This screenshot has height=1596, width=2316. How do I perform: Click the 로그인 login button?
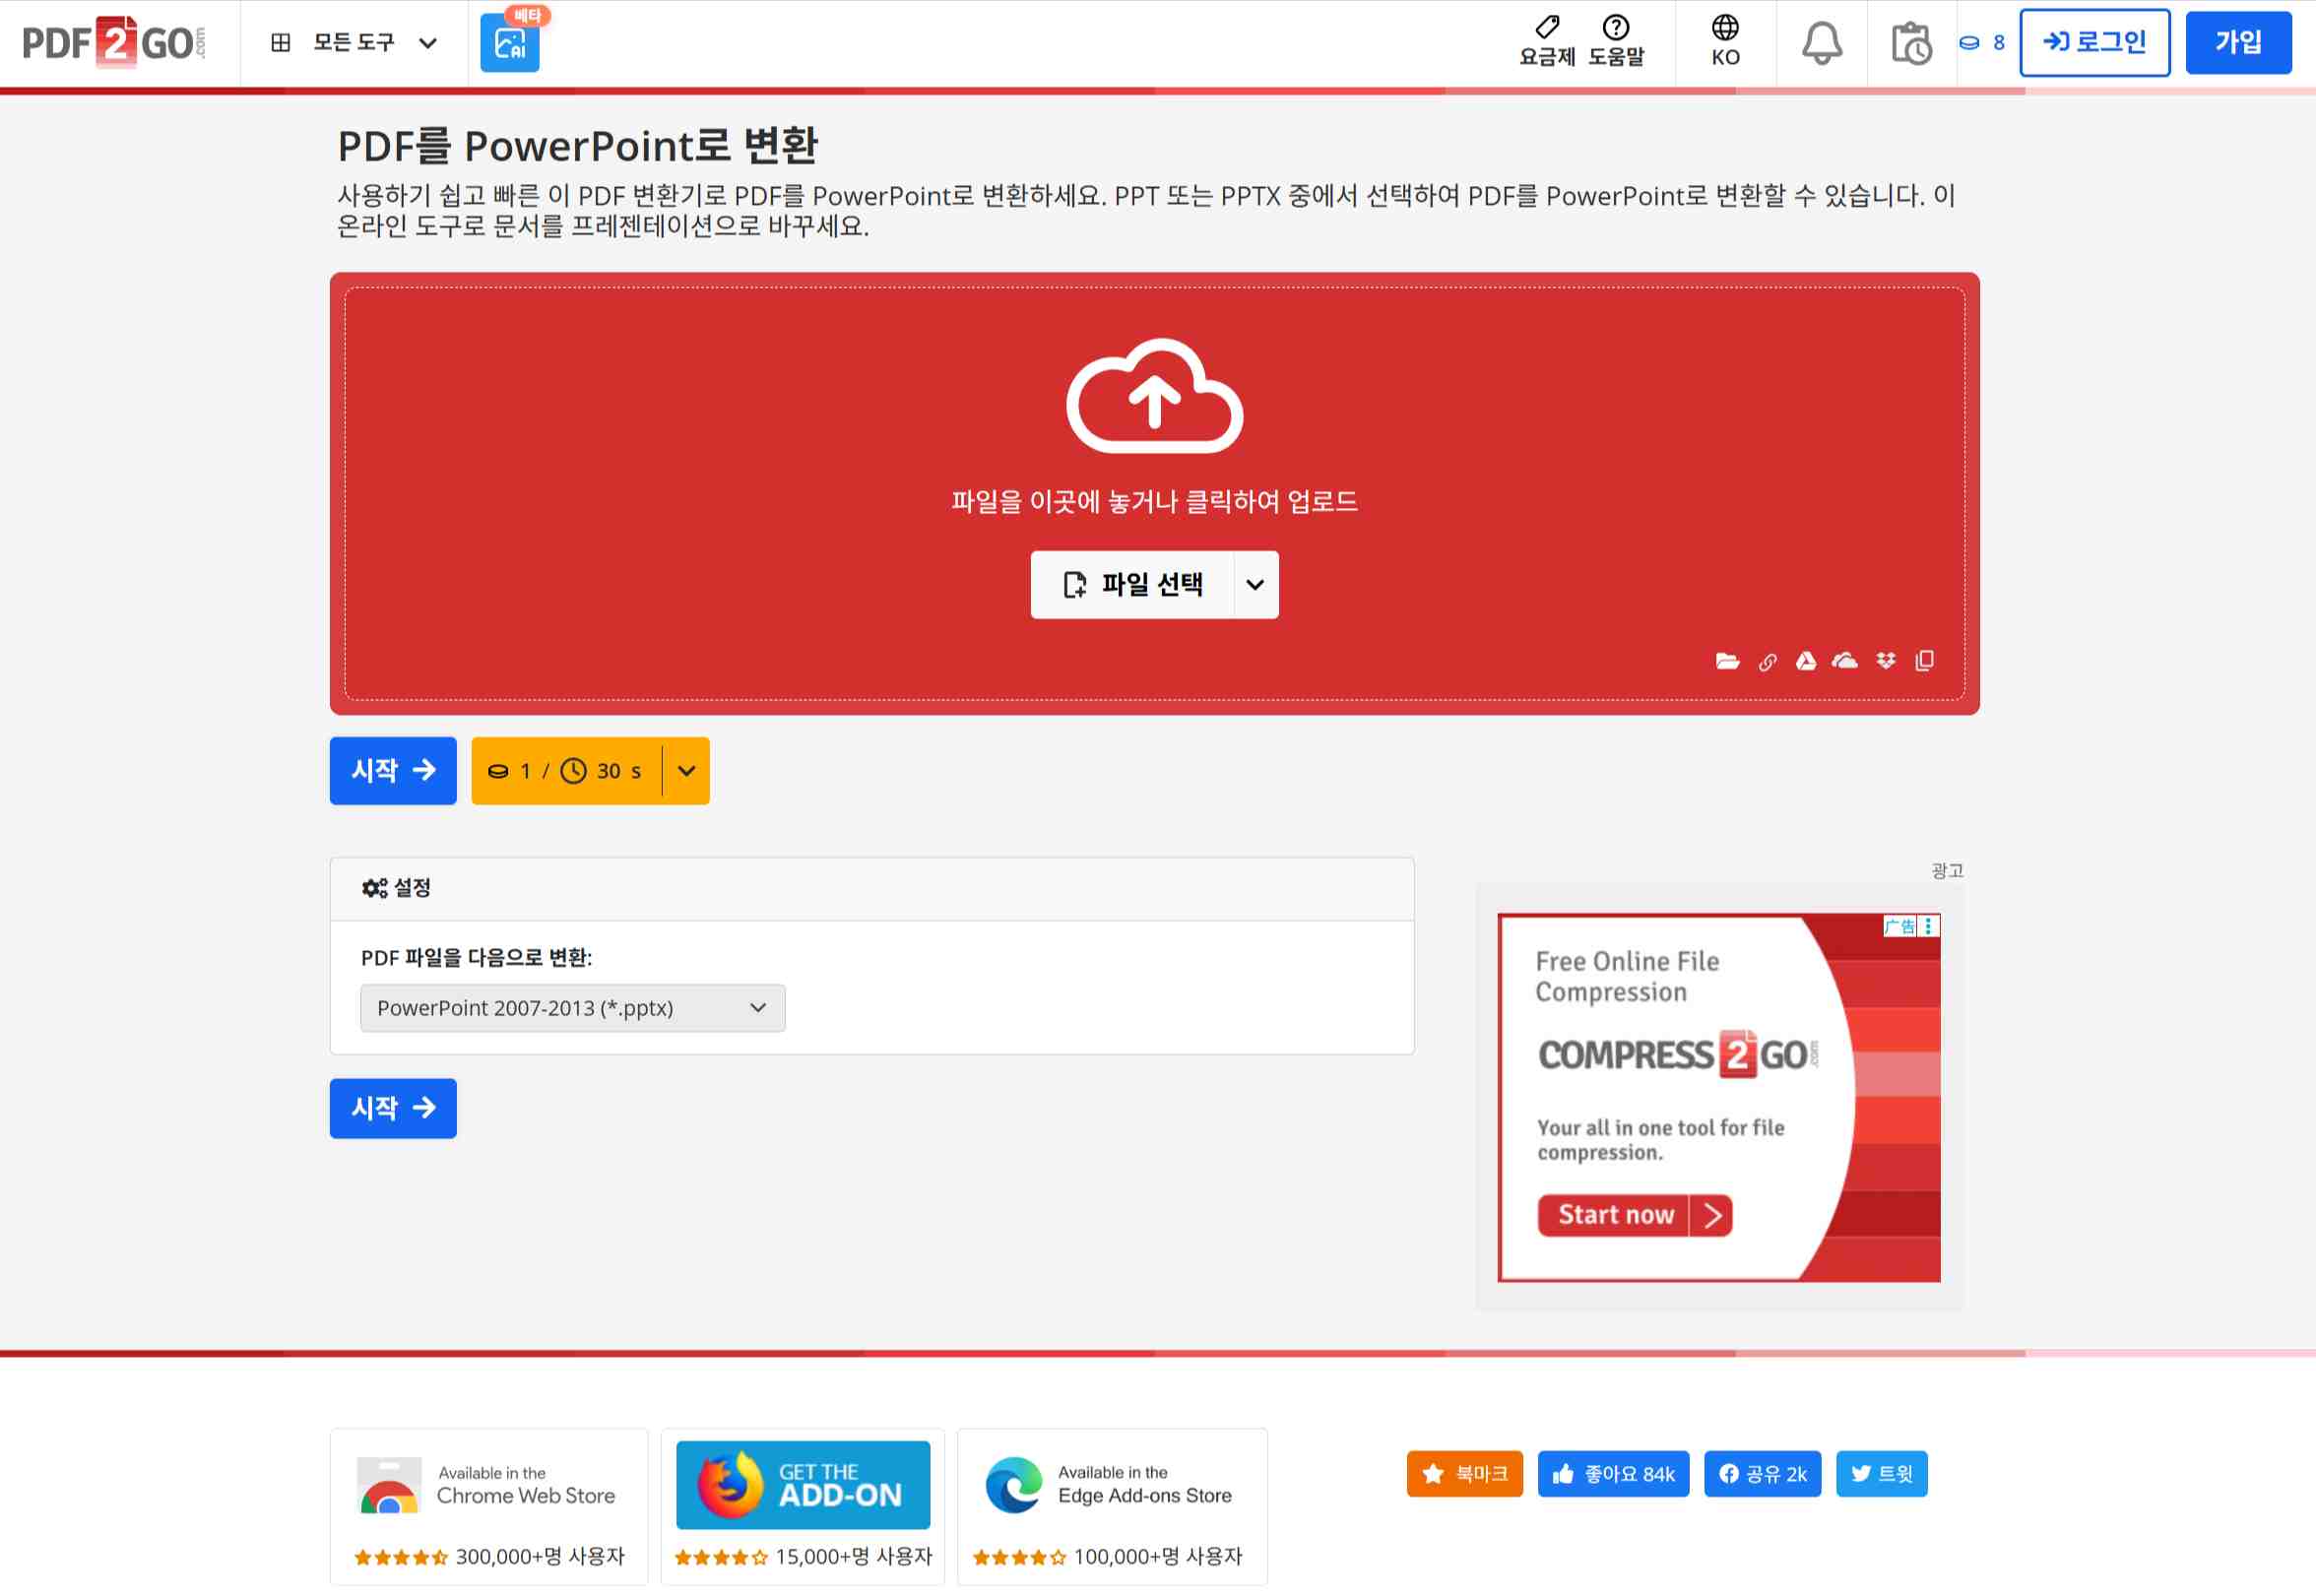2095,43
